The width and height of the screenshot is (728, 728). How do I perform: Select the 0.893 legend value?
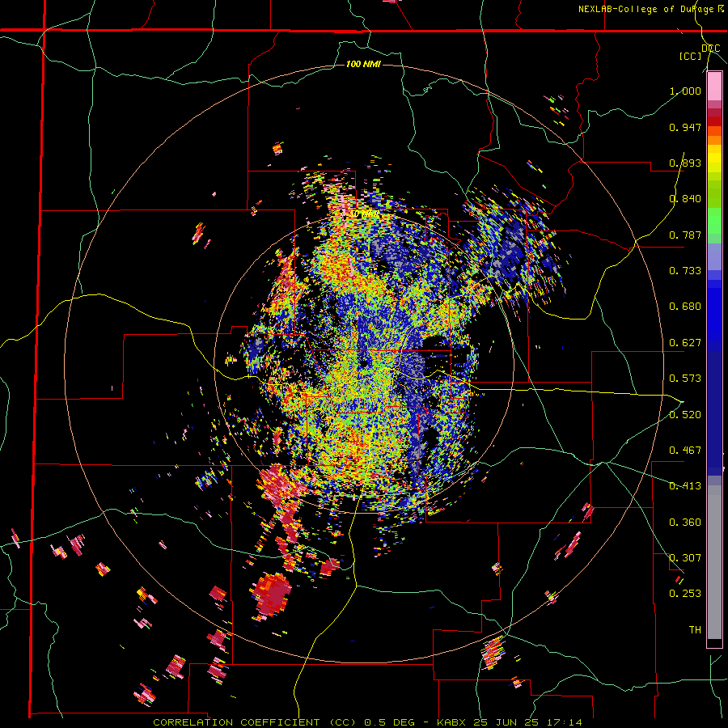685,163
